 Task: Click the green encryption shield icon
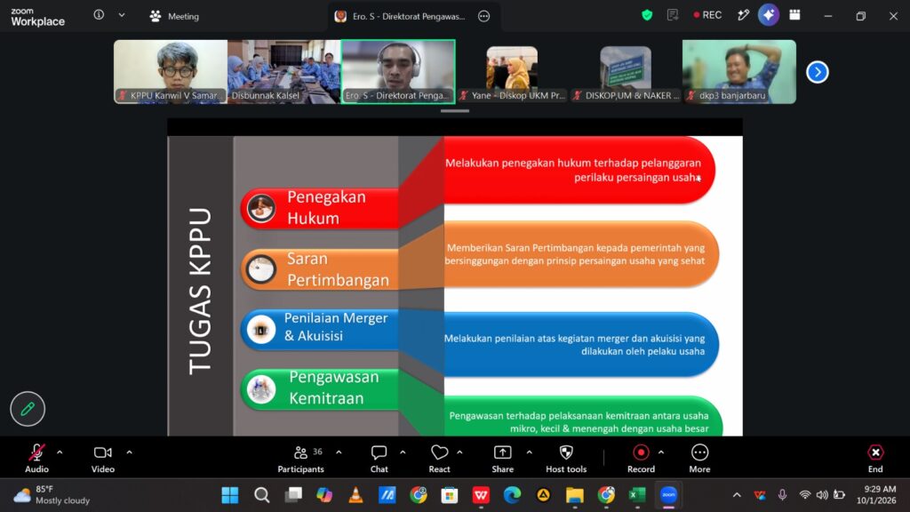647,16
